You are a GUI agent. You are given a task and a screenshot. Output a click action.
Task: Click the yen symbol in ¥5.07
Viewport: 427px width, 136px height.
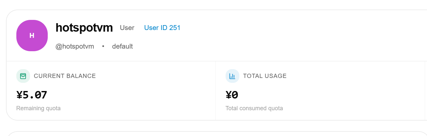click(x=19, y=95)
